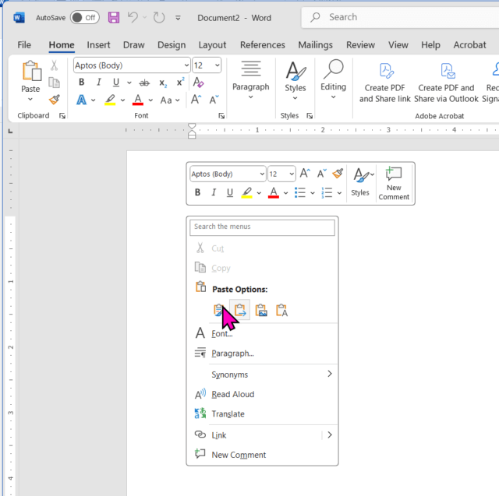Choose Merge Formatting paste option
499x496 pixels.
(x=240, y=310)
